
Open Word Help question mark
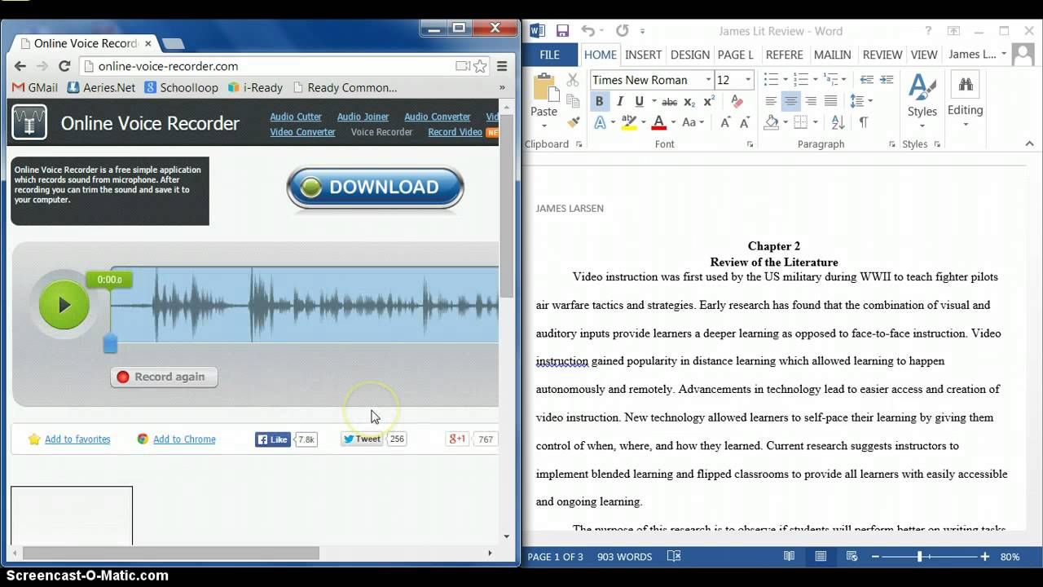[928, 31]
